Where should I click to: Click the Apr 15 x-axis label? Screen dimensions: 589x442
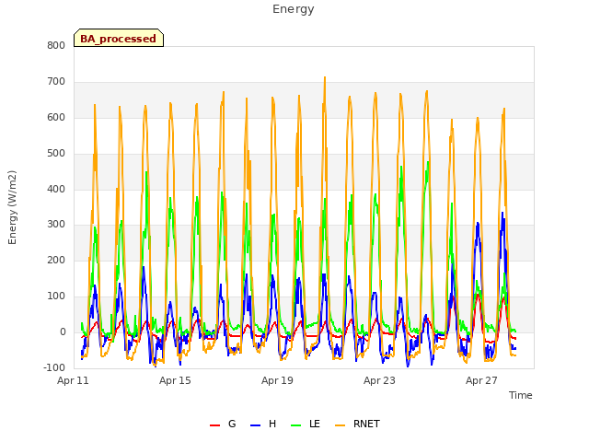click(175, 380)
